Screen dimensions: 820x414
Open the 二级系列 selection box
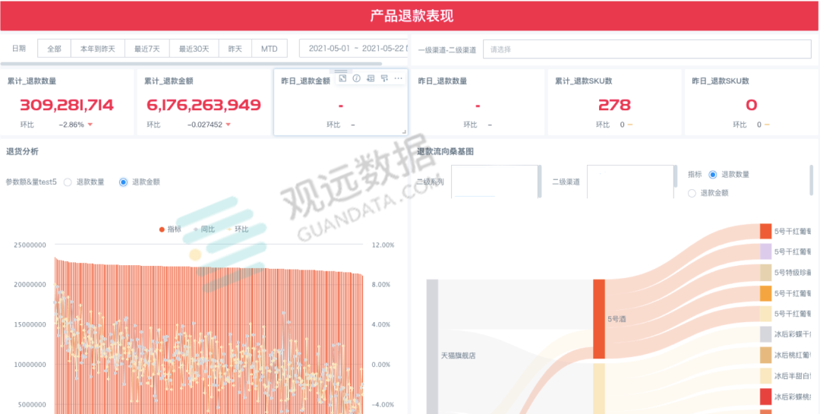tap(494, 182)
